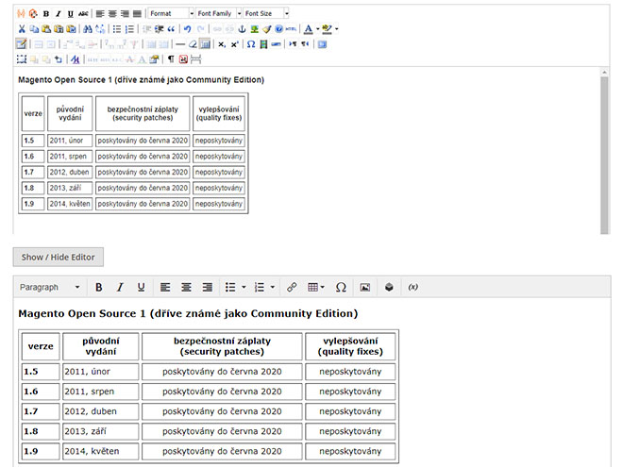Insert a special character from the top toolbar
Image resolution: width=623 pixels, height=467 pixels.
[251, 44]
